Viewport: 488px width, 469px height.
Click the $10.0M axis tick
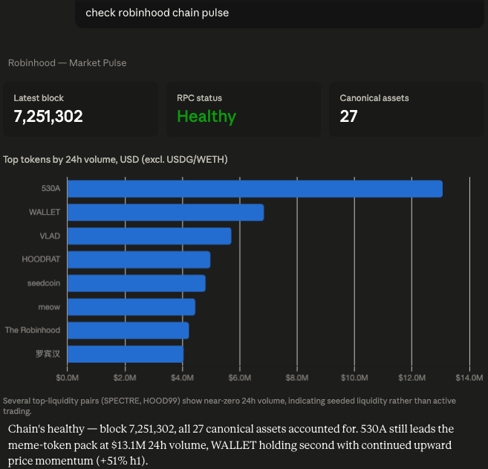(x=354, y=378)
